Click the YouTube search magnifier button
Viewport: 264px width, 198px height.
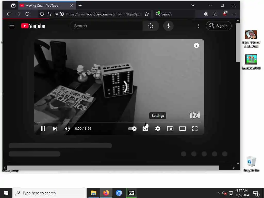point(151,26)
